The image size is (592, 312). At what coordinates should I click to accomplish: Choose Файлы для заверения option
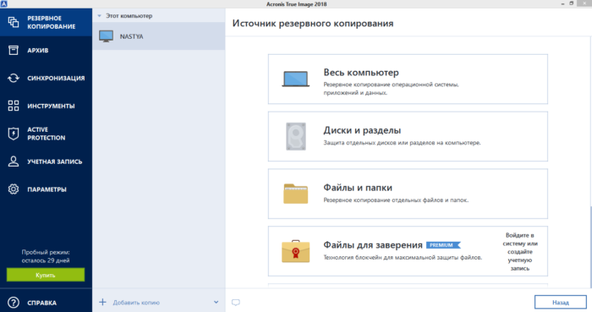click(408, 251)
